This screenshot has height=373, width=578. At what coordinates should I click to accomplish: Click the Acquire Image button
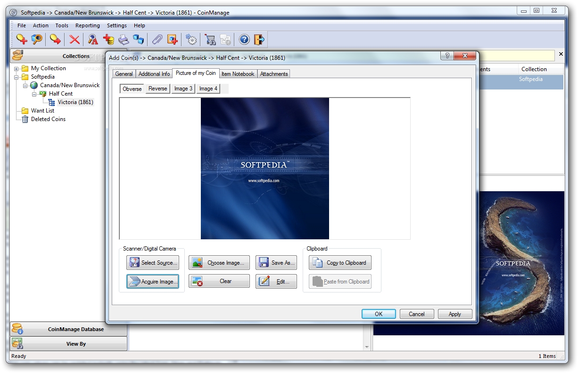pyautogui.click(x=153, y=282)
